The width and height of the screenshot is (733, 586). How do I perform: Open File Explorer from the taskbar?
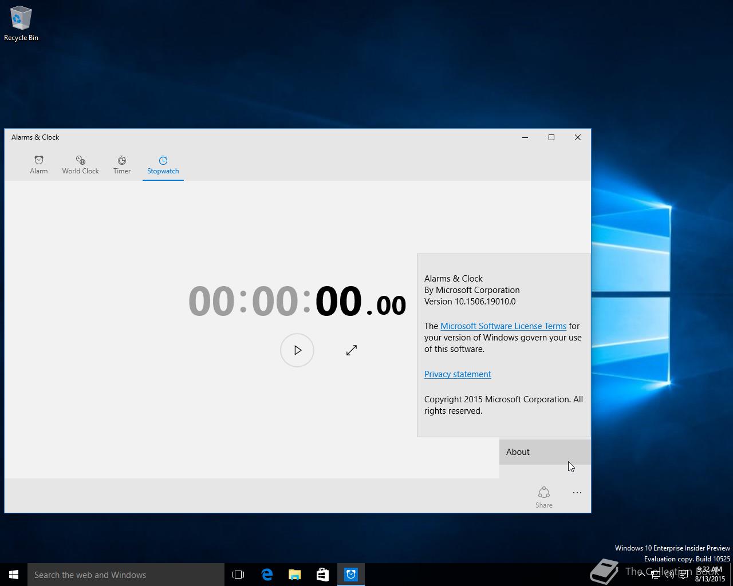[294, 575]
